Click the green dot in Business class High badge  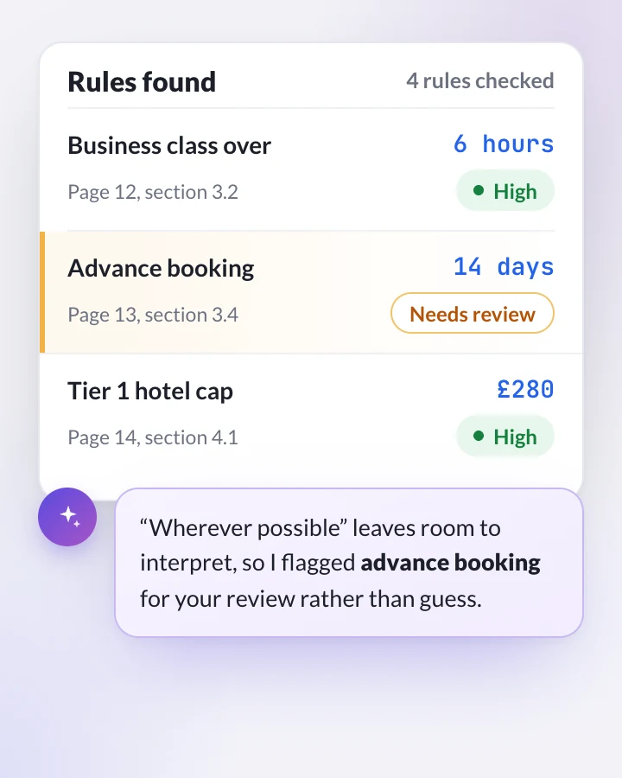pos(478,190)
